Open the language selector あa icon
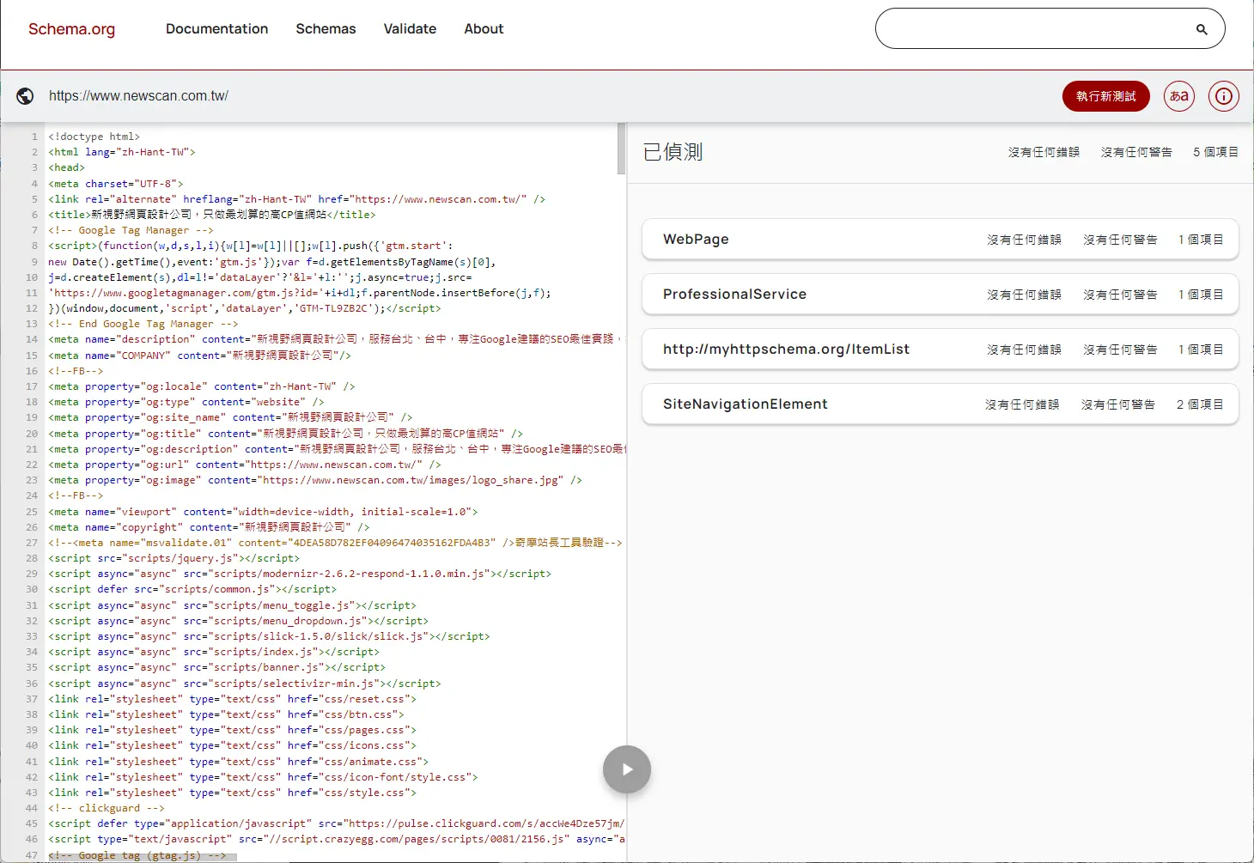The image size is (1254, 863). tap(1179, 96)
